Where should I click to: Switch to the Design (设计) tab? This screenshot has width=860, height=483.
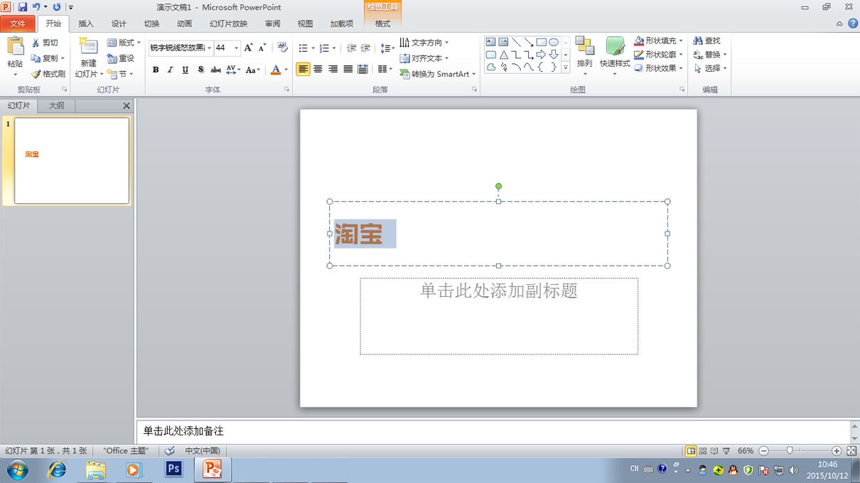click(119, 23)
